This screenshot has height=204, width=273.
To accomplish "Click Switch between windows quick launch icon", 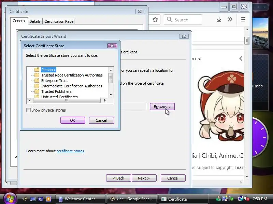I will 41,199.
